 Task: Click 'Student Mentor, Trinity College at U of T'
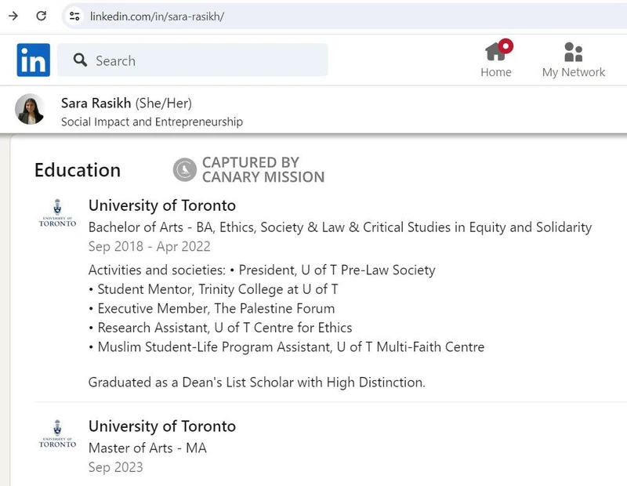218,289
